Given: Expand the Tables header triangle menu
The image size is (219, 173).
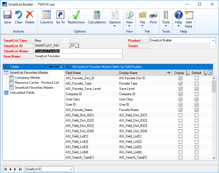Looking at the screenshot, I should click(x=6, y=67).
